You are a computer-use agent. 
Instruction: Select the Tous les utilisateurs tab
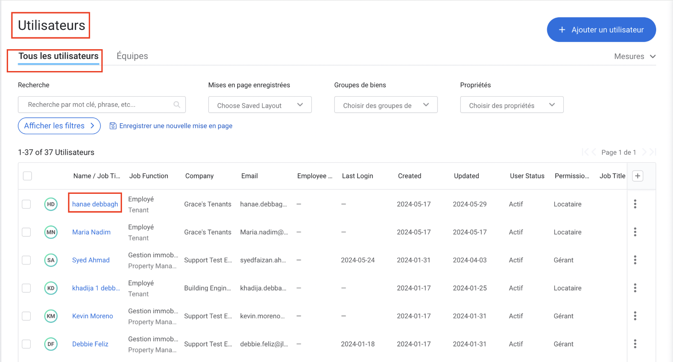58,56
